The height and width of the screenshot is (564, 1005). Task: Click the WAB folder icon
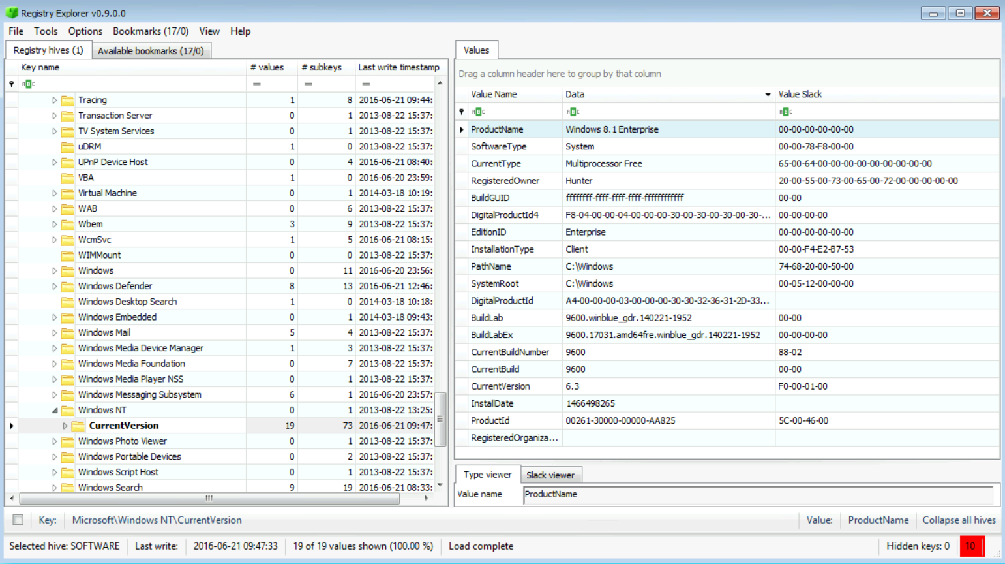pyautogui.click(x=67, y=209)
